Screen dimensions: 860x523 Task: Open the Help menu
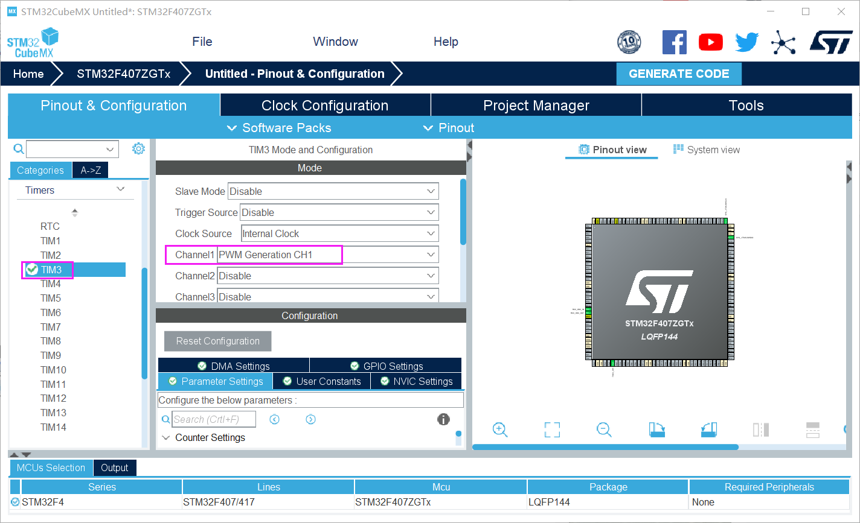pos(446,42)
